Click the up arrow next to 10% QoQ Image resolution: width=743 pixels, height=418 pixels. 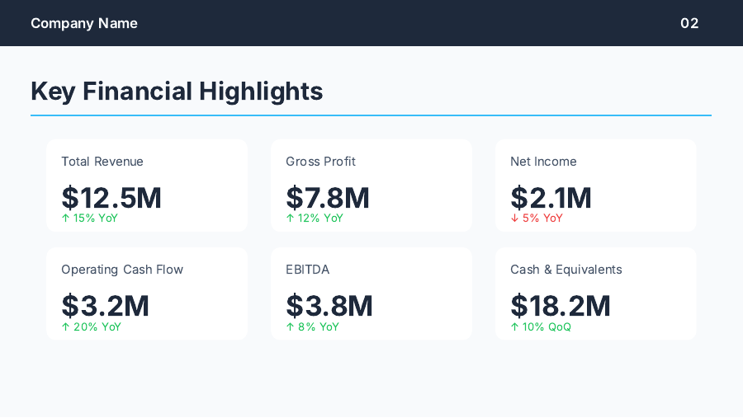[514, 327]
